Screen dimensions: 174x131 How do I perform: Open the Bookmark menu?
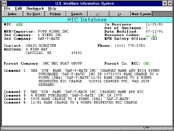click(35, 8)
